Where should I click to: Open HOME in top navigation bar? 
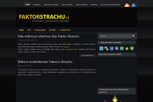[x=28, y=5]
